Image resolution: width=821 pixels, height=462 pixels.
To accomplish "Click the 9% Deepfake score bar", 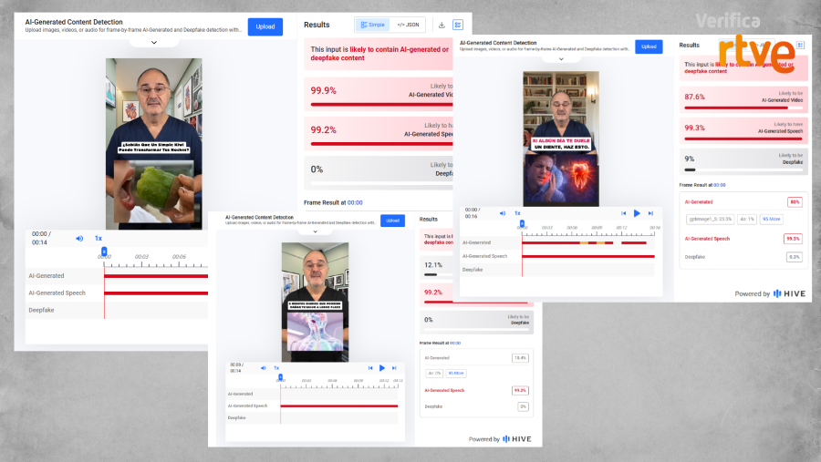I will [743, 169].
